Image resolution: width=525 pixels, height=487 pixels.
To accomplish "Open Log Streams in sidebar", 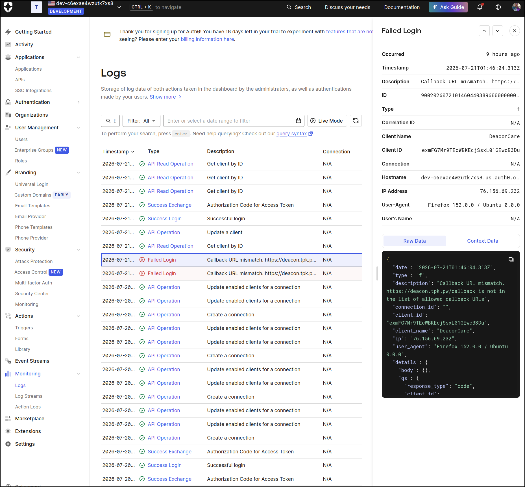I will (29, 396).
